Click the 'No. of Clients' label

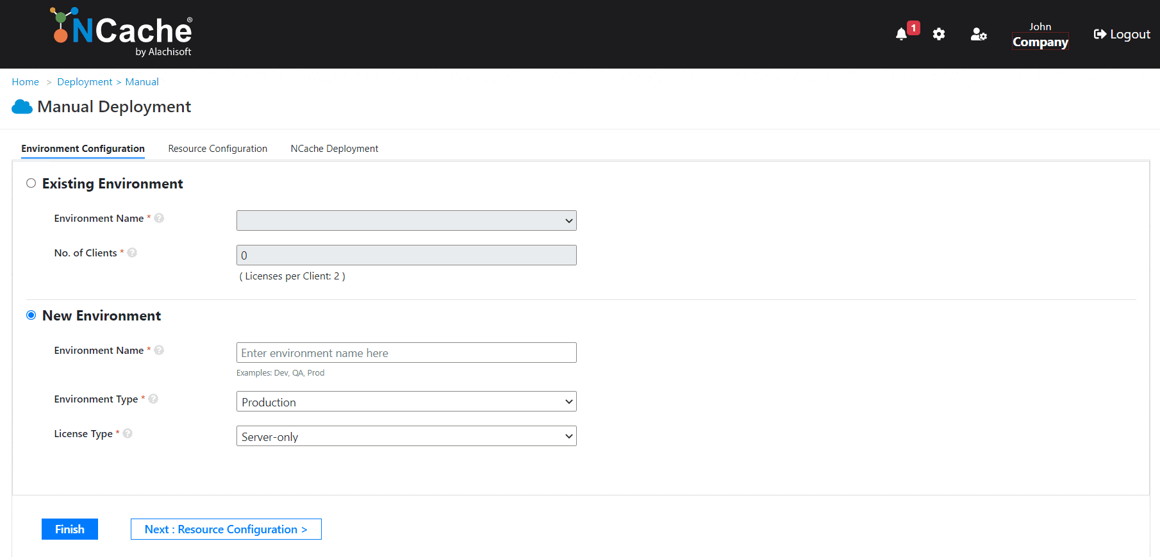[x=85, y=253]
